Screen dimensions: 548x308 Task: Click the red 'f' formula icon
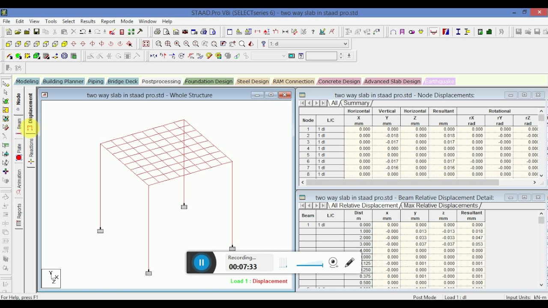click(446, 32)
